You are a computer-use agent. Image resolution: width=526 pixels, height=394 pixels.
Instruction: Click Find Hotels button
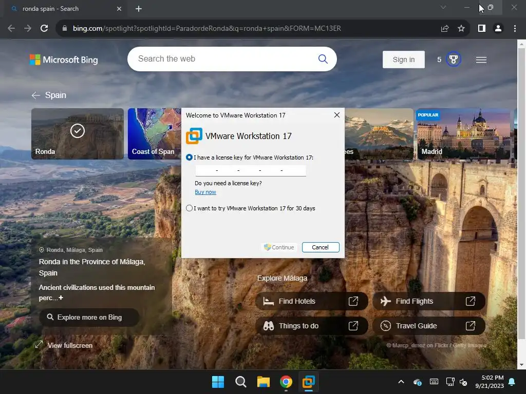[312, 301]
